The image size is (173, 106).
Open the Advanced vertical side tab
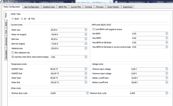tap(6, 42)
